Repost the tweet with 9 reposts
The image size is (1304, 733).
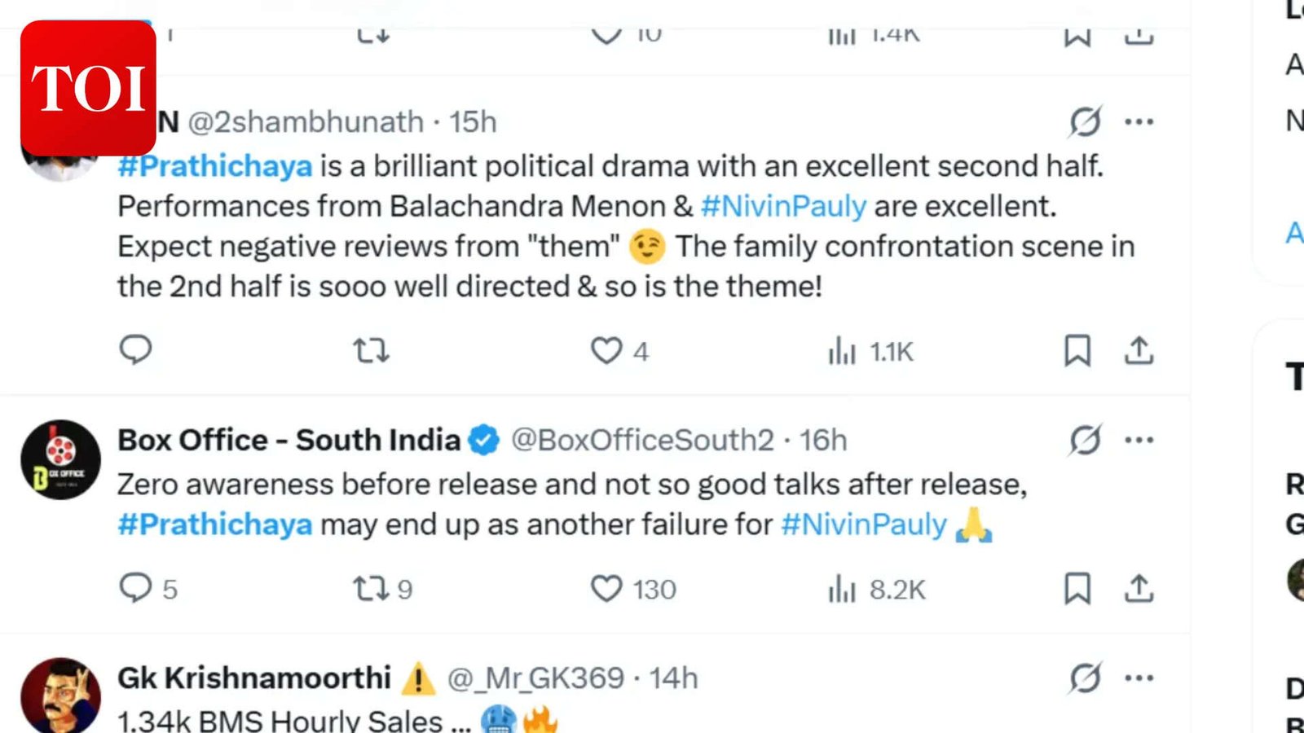coord(371,588)
